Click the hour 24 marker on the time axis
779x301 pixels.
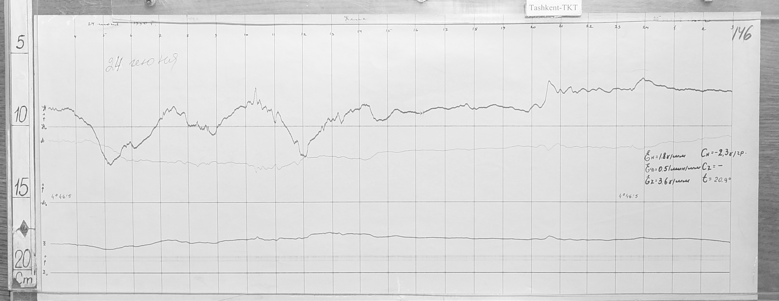tap(645, 28)
